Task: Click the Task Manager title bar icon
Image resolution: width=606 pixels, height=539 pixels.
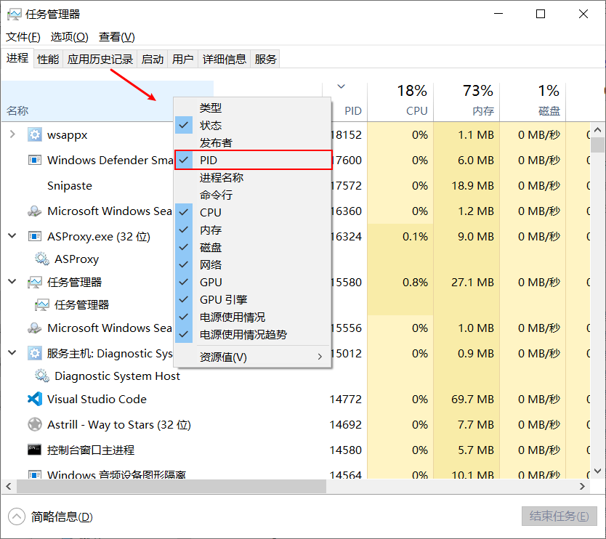Action: click(x=15, y=15)
